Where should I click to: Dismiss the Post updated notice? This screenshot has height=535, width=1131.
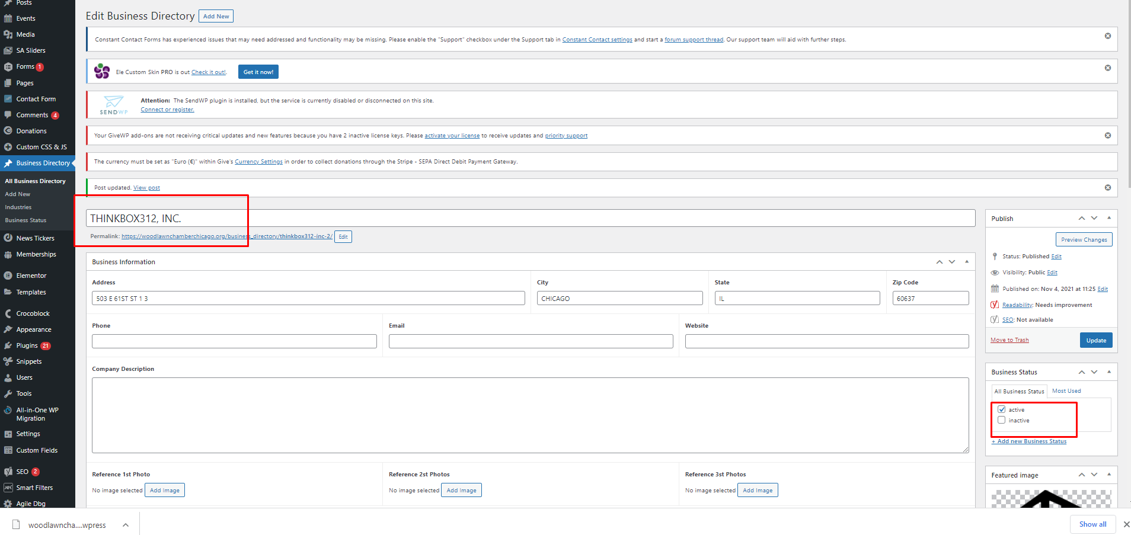(1107, 188)
